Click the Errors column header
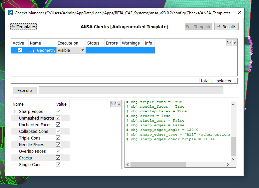Image resolution: width=259 pixels, height=188 pixels. (112, 43)
